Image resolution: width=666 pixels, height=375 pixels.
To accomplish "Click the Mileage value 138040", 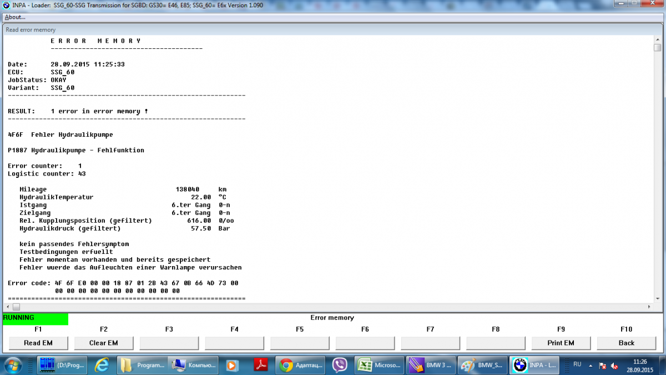I will coord(187,189).
